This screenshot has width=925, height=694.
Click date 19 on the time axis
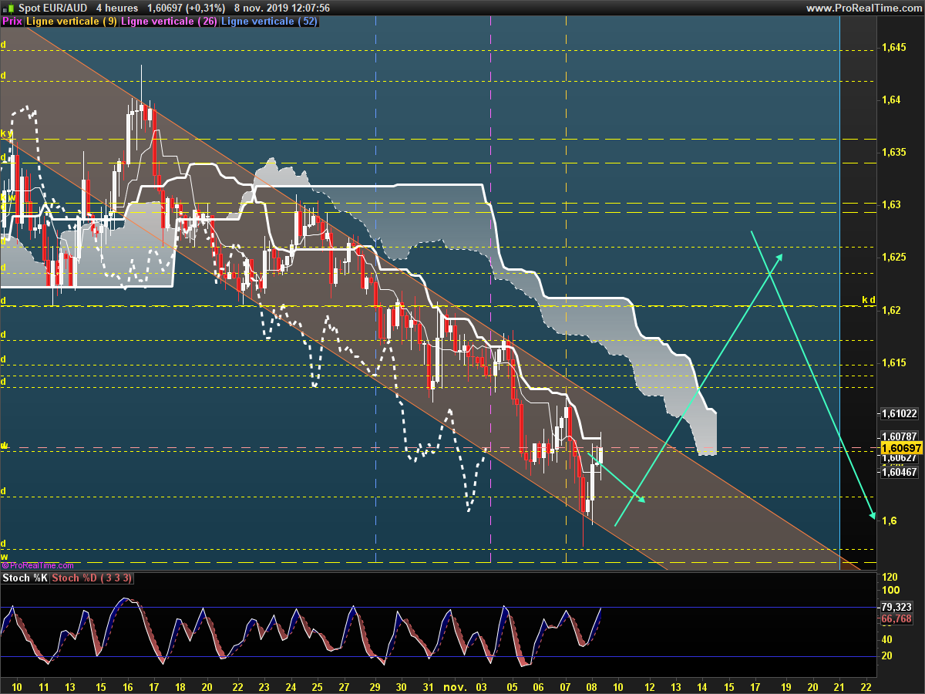click(x=785, y=686)
